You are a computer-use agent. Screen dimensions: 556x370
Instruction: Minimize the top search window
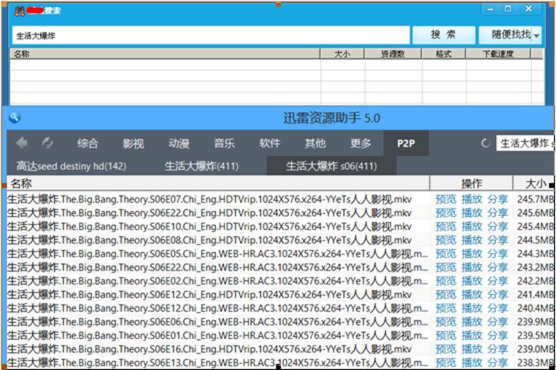pyautogui.click(x=490, y=9)
